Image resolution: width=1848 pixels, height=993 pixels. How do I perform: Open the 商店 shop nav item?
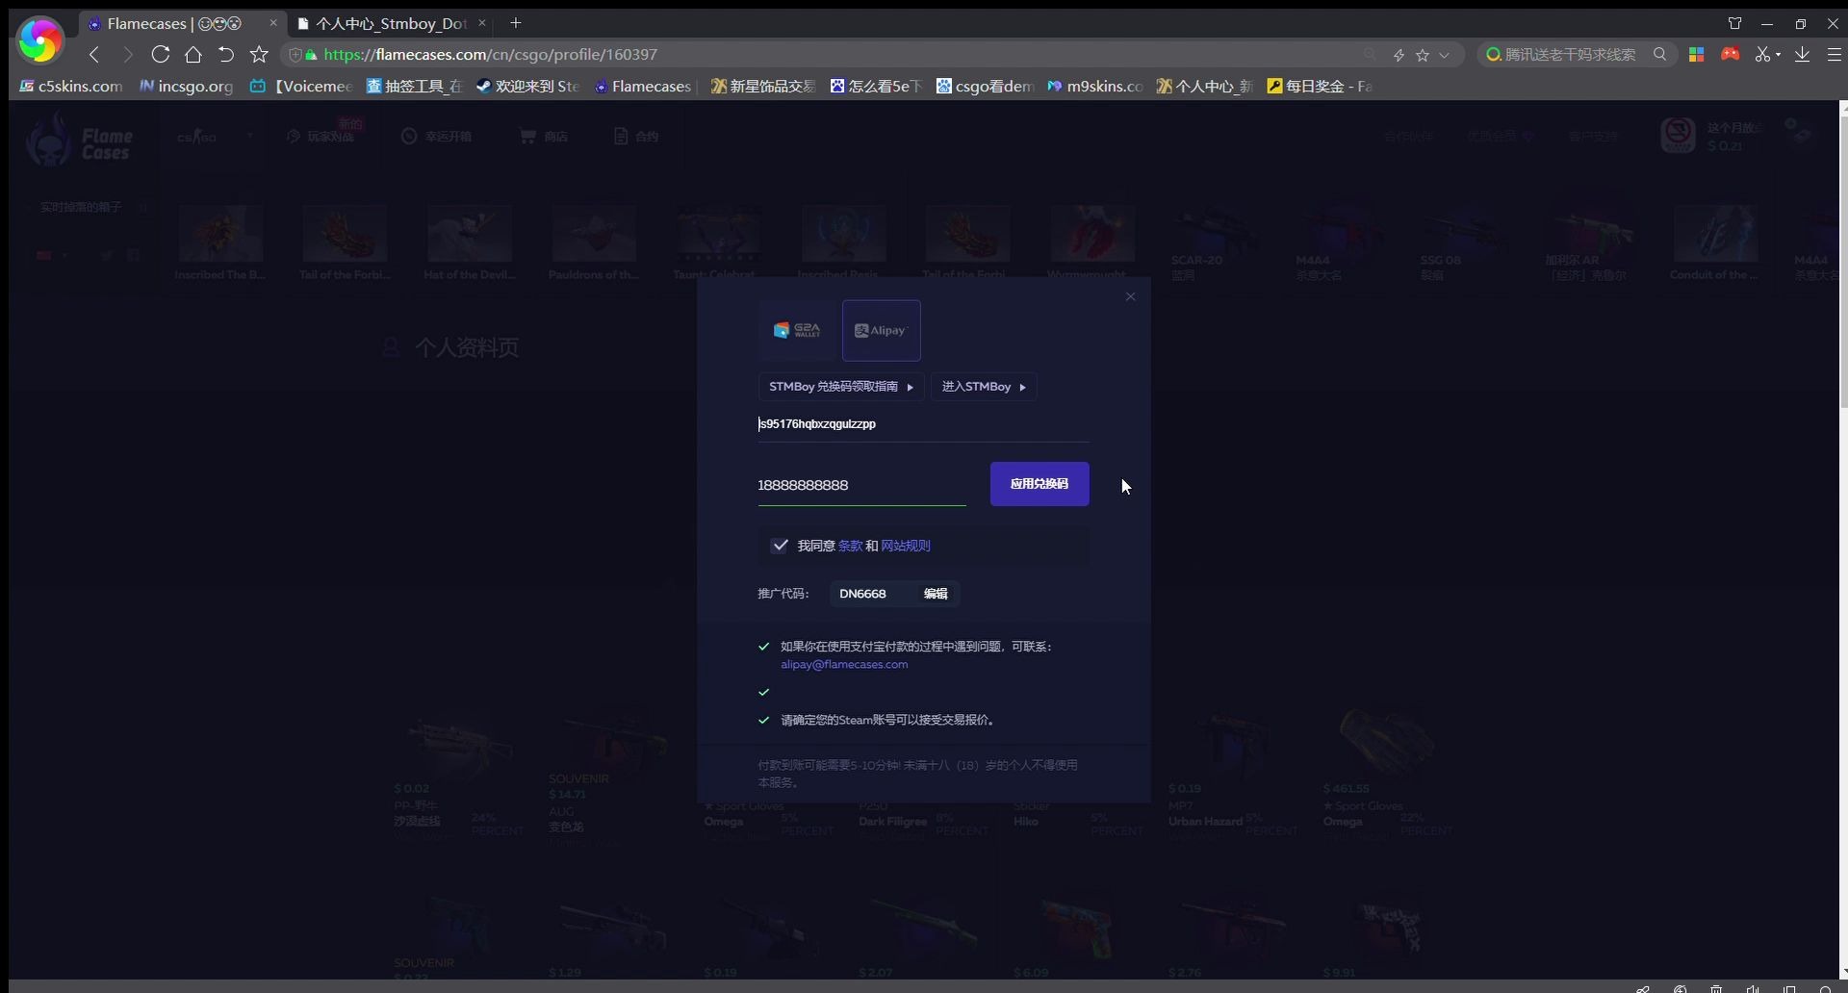tap(544, 137)
